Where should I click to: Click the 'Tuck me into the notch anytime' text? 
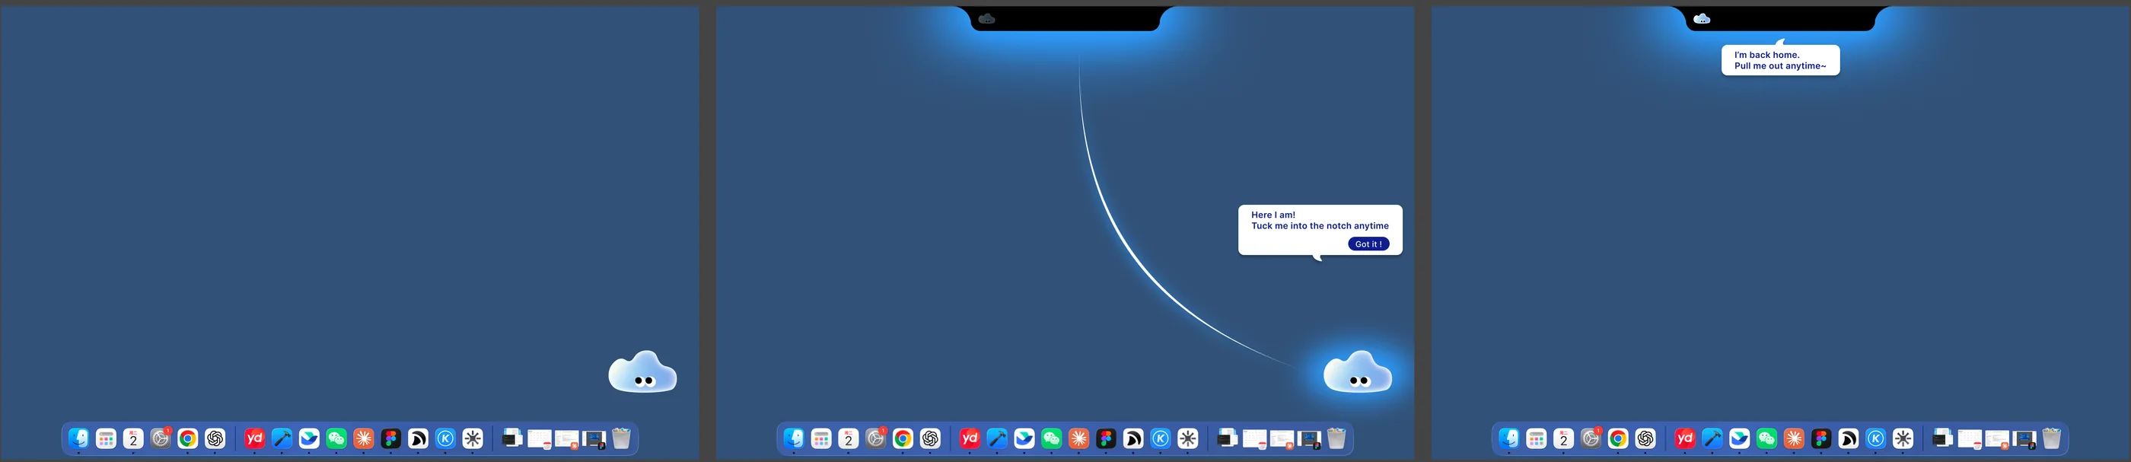[x=1320, y=225]
